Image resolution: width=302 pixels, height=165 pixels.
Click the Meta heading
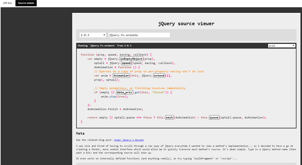click(80, 133)
